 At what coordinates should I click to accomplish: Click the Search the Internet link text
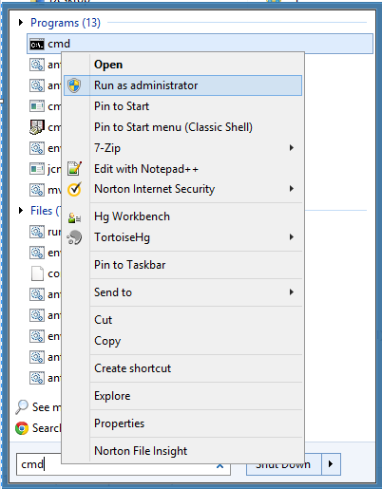tap(47, 428)
